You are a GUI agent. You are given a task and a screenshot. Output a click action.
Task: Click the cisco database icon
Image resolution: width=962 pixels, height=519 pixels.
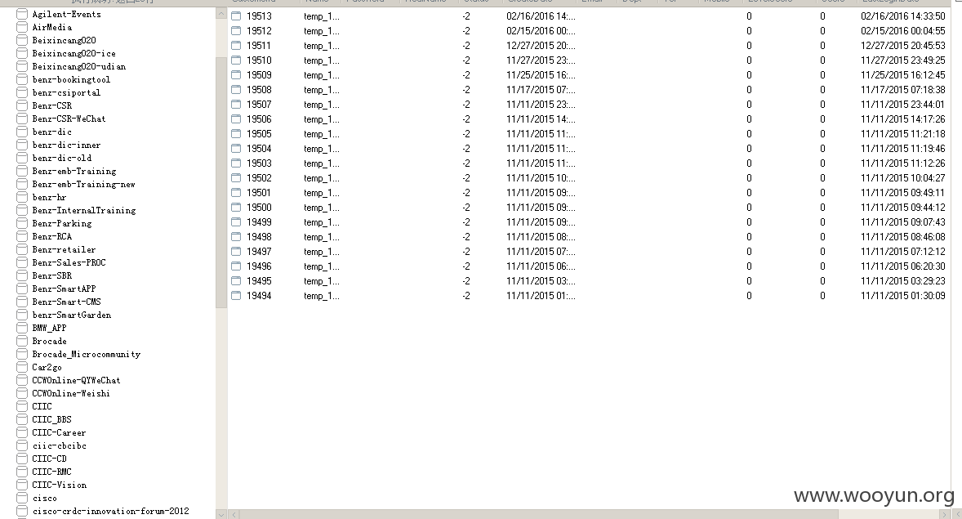point(22,498)
